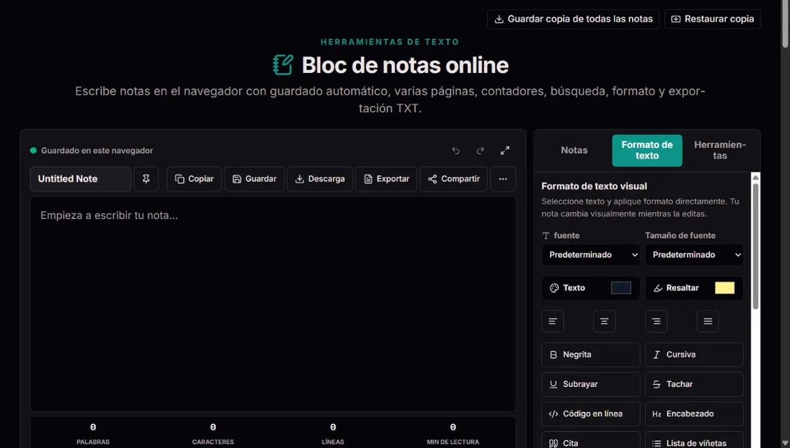This screenshot has width=790, height=448.
Task: Click the redo arrow icon
Action: (481, 151)
